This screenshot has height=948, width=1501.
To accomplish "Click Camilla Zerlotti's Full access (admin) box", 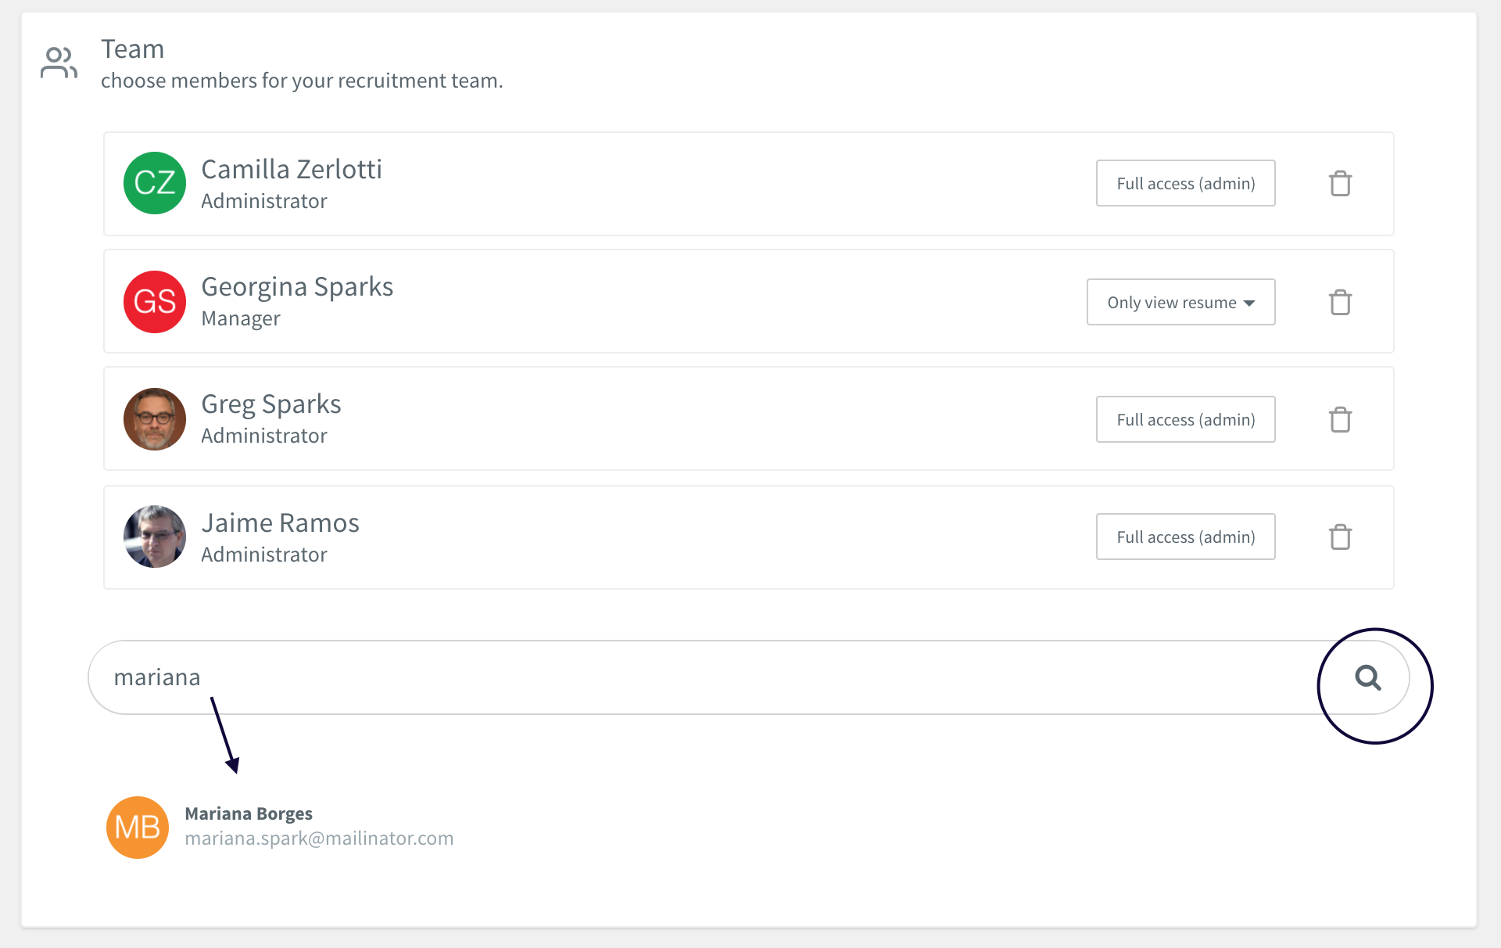I will point(1185,184).
